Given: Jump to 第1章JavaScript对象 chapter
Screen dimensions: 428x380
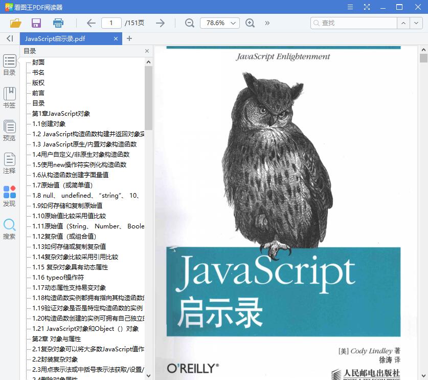Looking at the screenshot, I should coord(61,114).
